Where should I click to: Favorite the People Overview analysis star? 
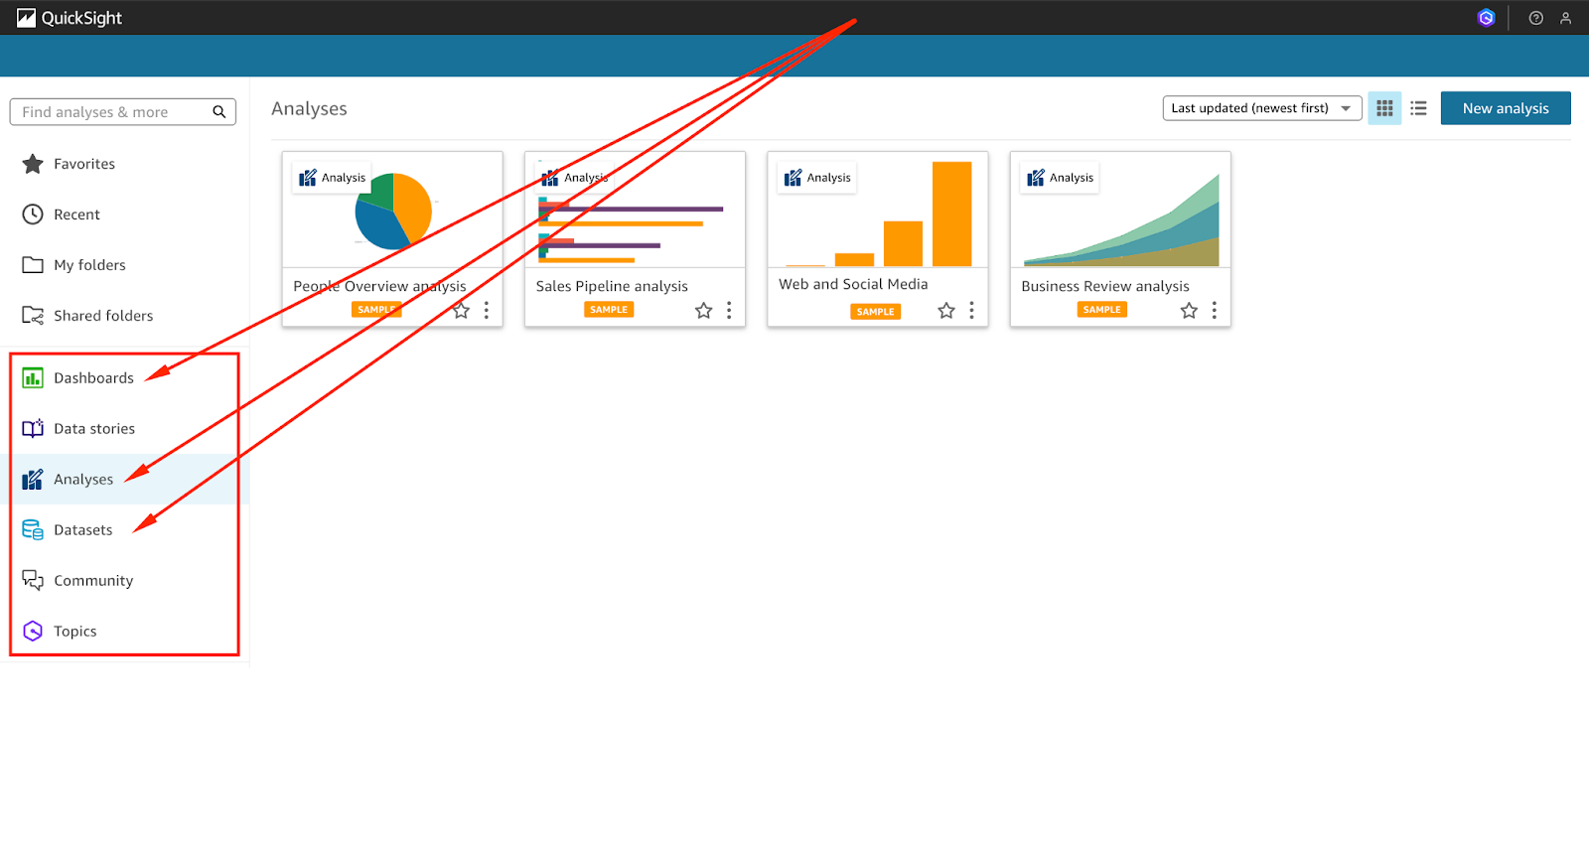point(462,311)
